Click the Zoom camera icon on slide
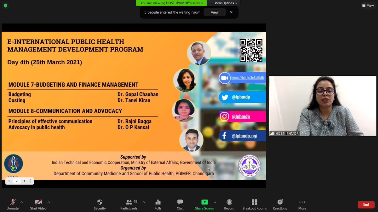Screen dimensions: 378x212 (225, 78)
